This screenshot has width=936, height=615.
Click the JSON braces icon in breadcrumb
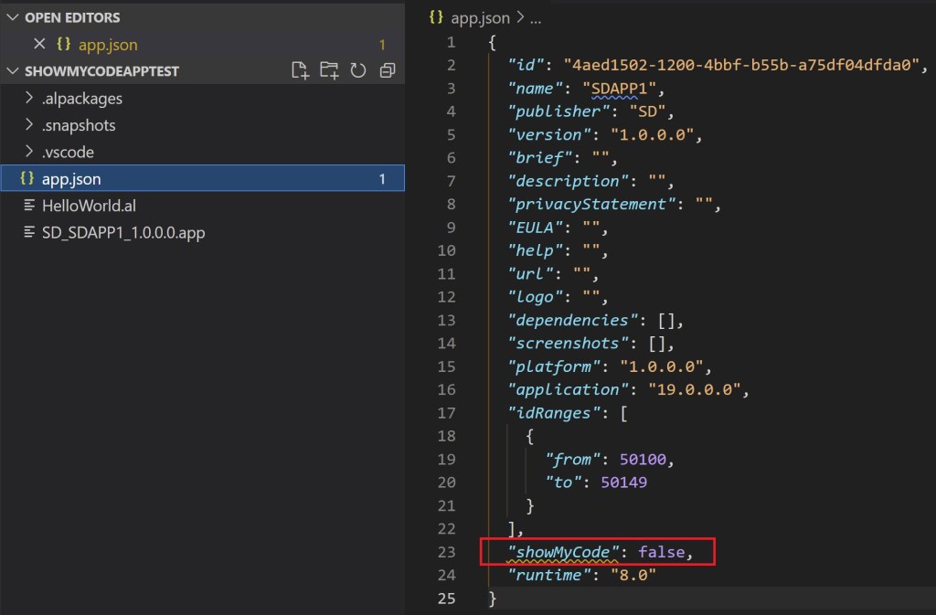click(x=436, y=16)
